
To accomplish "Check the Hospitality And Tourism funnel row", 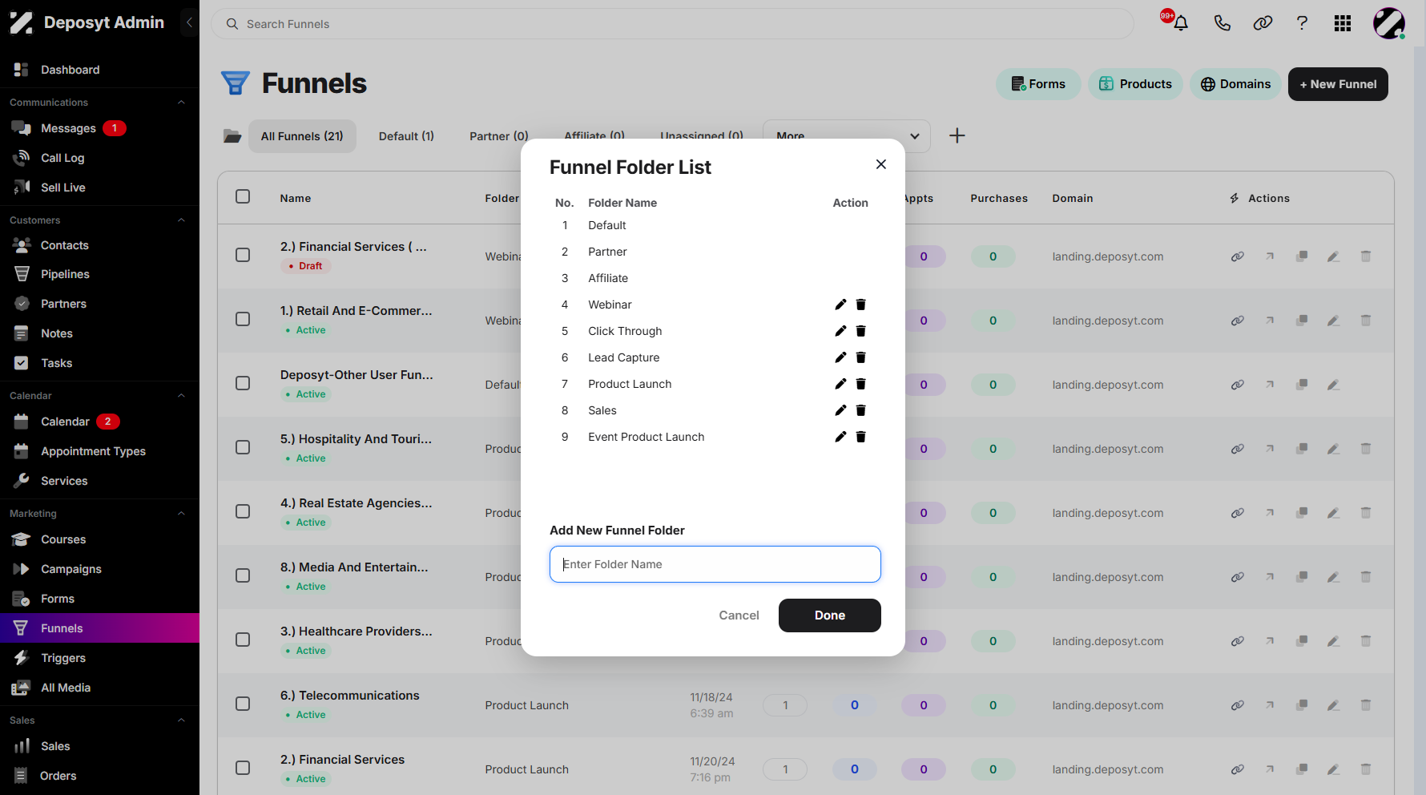I will (x=243, y=447).
